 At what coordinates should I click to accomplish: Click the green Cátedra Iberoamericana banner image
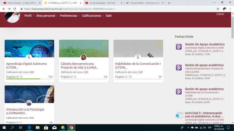[x=84, y=48]
